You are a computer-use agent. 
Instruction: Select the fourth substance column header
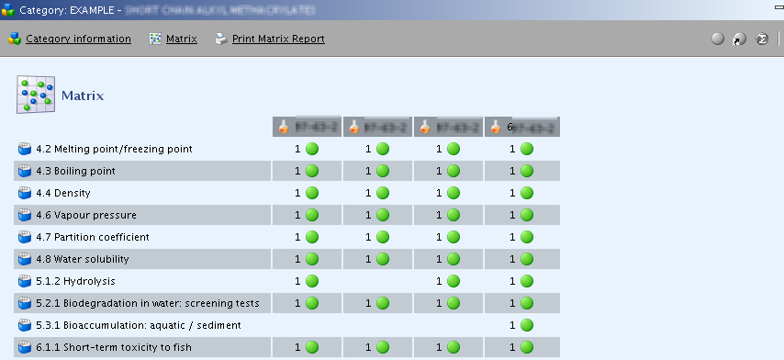522,127
